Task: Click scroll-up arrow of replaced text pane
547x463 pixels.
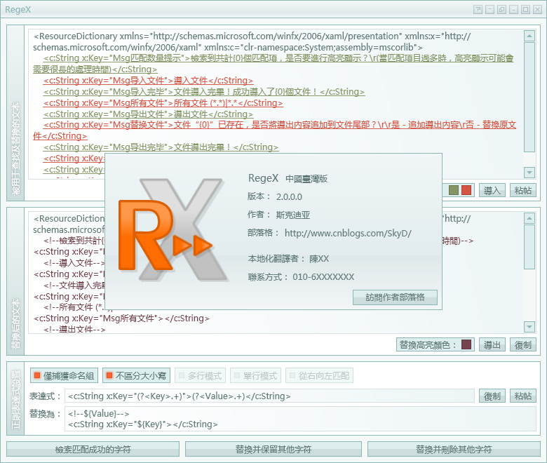Action: pyautogui.click(x=529, y=218)
